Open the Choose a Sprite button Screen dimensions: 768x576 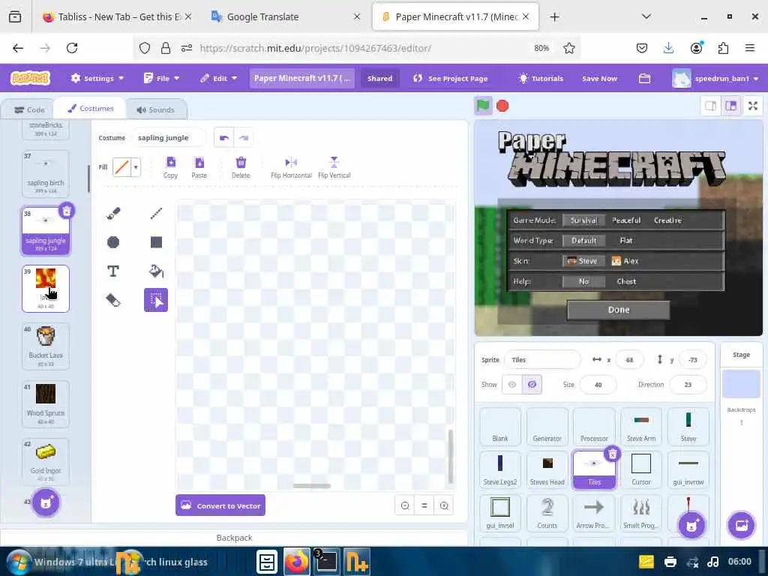[691, 526]
